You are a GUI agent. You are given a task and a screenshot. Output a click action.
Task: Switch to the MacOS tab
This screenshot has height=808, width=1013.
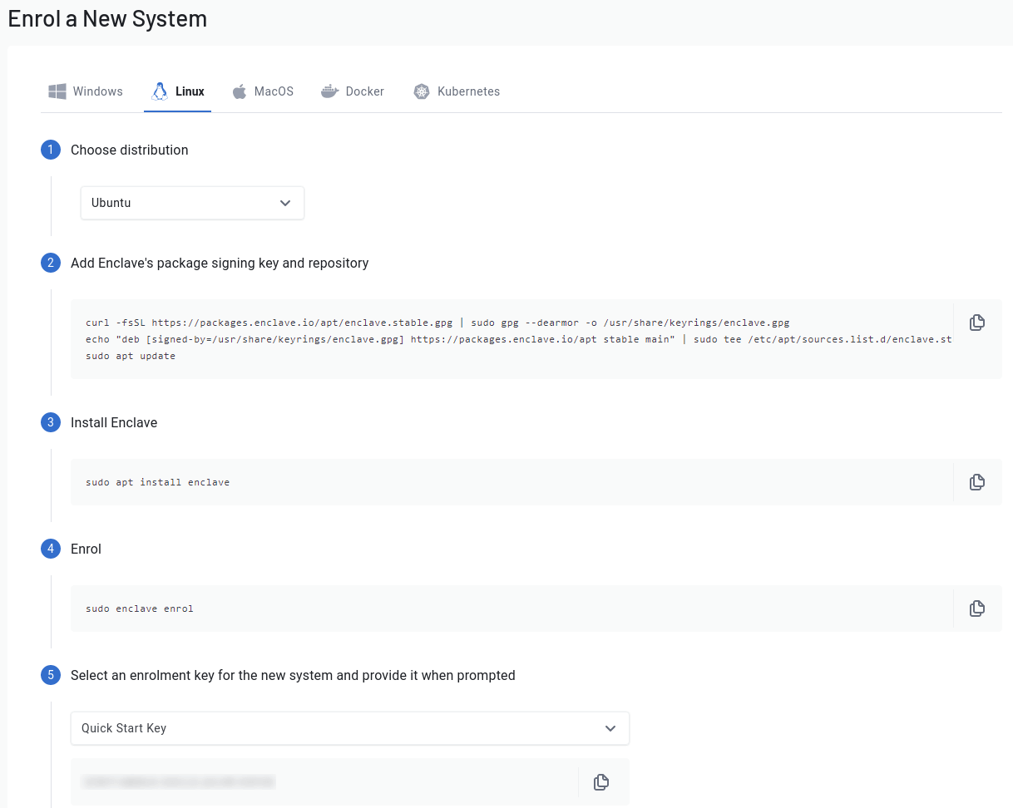point(263,91)
